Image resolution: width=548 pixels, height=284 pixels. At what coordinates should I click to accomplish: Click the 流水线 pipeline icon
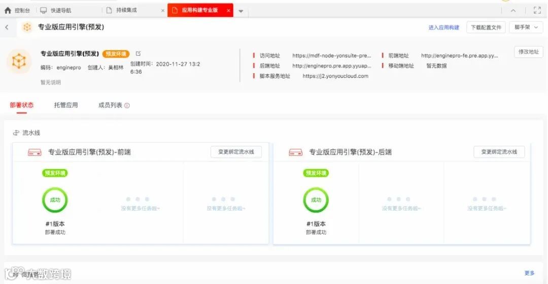pyautogui.click(x=16, y=133)
